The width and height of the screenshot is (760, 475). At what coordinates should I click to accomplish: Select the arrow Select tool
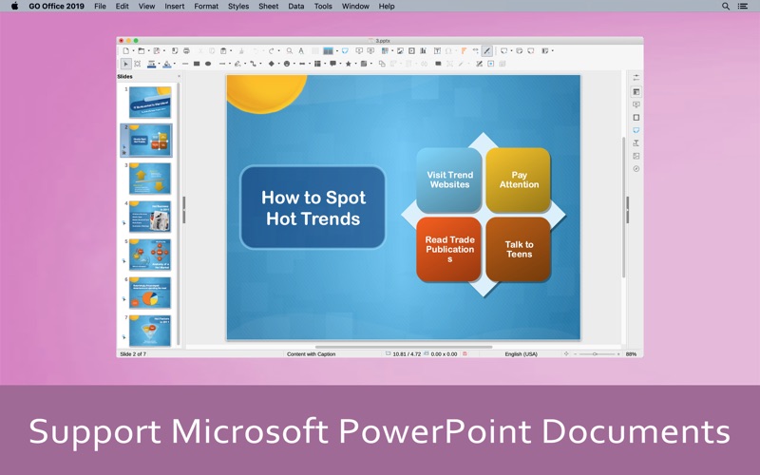click(x=126, y=64)
